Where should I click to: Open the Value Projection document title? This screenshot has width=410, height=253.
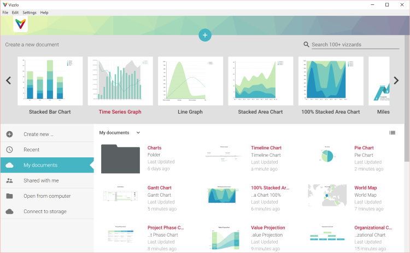coord(268,228)
